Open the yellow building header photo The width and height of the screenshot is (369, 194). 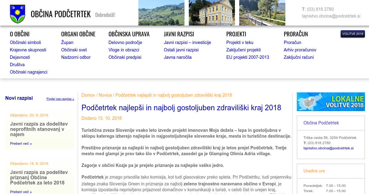click(x=212, y=13)
